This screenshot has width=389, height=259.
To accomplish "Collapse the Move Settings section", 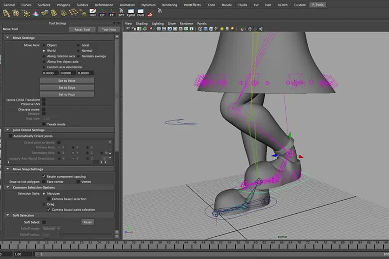I will (8, 38).
